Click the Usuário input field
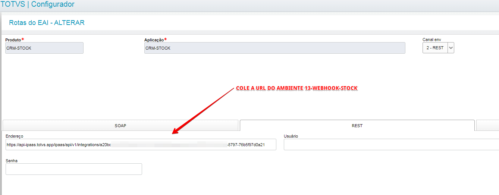The height and width of the screenshot is (195, 499). (391, 145)
